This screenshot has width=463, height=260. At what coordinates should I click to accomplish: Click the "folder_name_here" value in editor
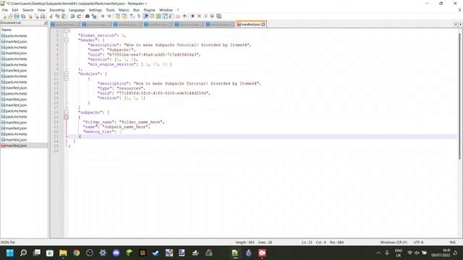tap(142, 122)
